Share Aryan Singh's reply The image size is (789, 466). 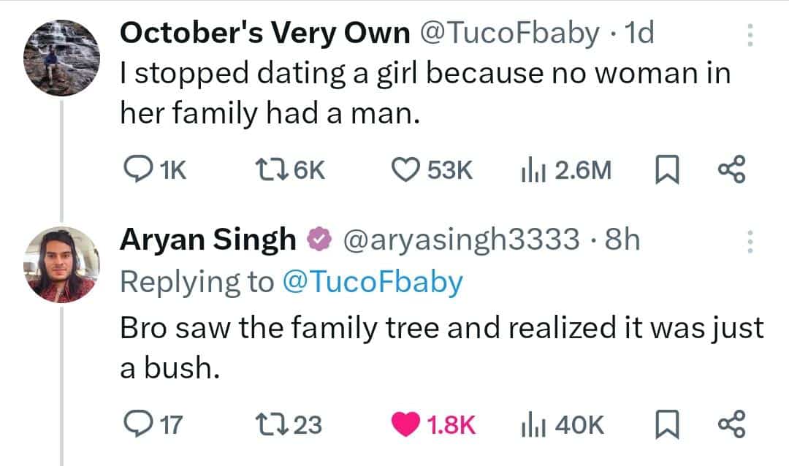click(731, 424)
